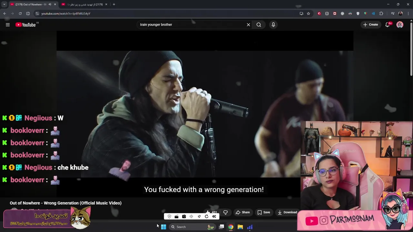Viewport: 413px width, 232px height.
Task: Click the shield icon in floating toolbar
Action: [169, 217]
